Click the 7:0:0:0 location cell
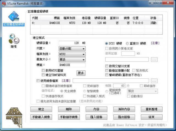 (x=138, y=23)
